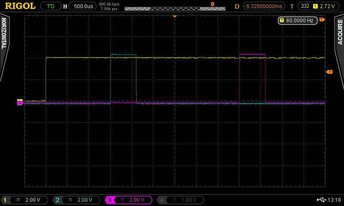Click the orange trigger level marker on right edge

329,72
